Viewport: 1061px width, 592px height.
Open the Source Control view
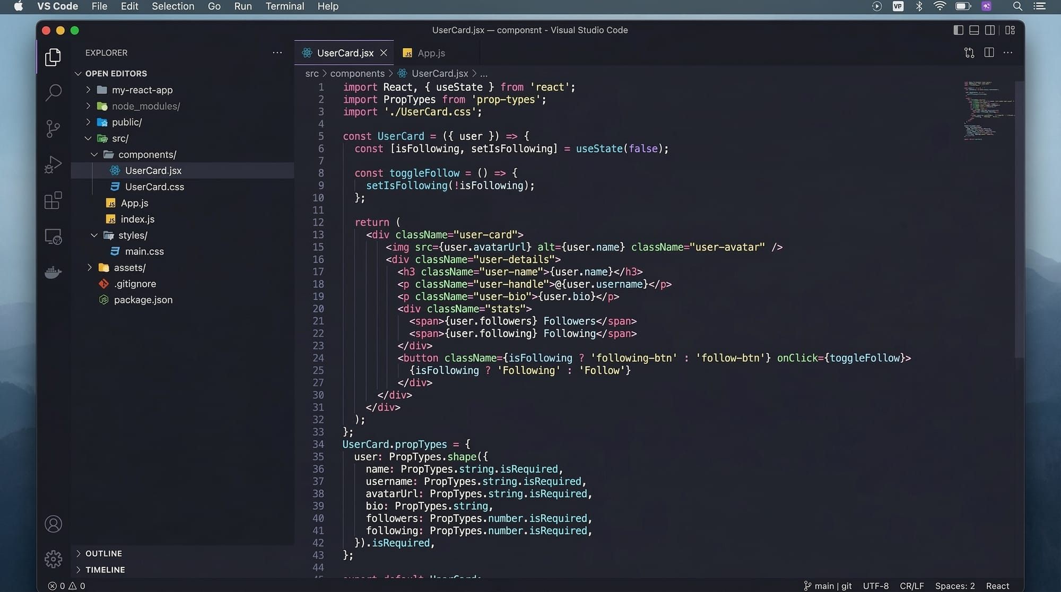[x=53, y=128]
